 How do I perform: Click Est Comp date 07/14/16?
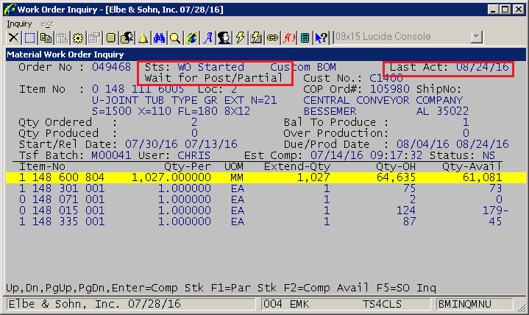pos(337,155)
